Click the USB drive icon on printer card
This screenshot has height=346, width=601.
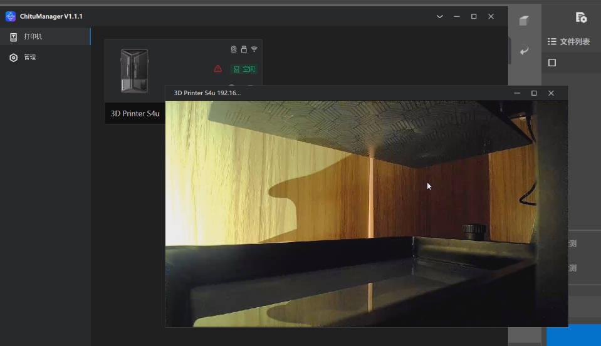point(244,49)
